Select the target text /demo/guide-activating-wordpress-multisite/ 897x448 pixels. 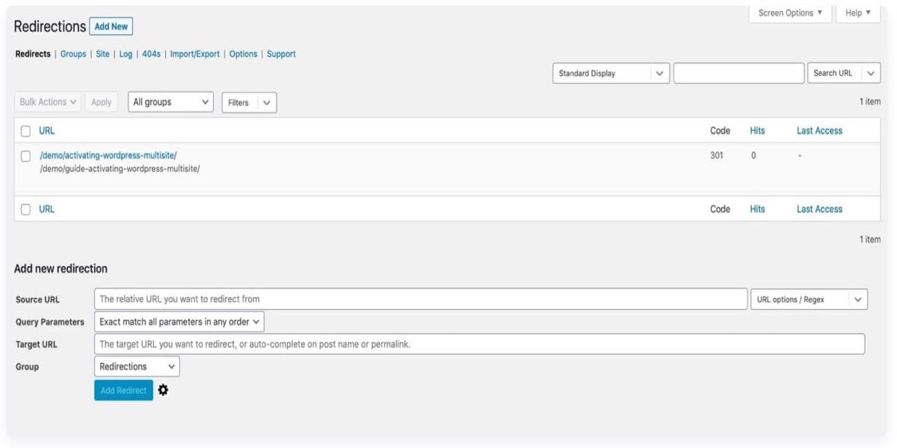coord(120,169)
